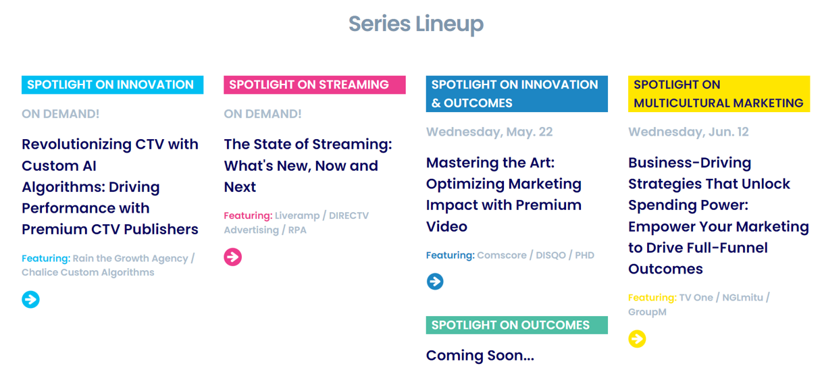Open Business-Driving Strategies That Unlock Spending Power title

[719, 215]
